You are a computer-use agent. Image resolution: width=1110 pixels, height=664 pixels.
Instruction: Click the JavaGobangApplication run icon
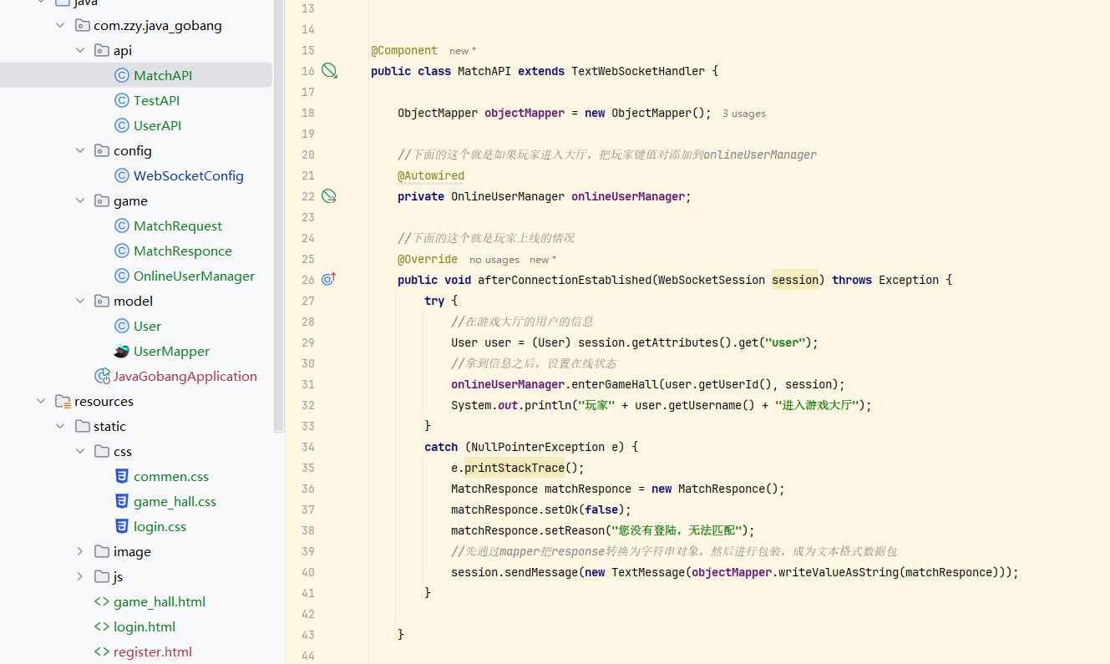102,376
